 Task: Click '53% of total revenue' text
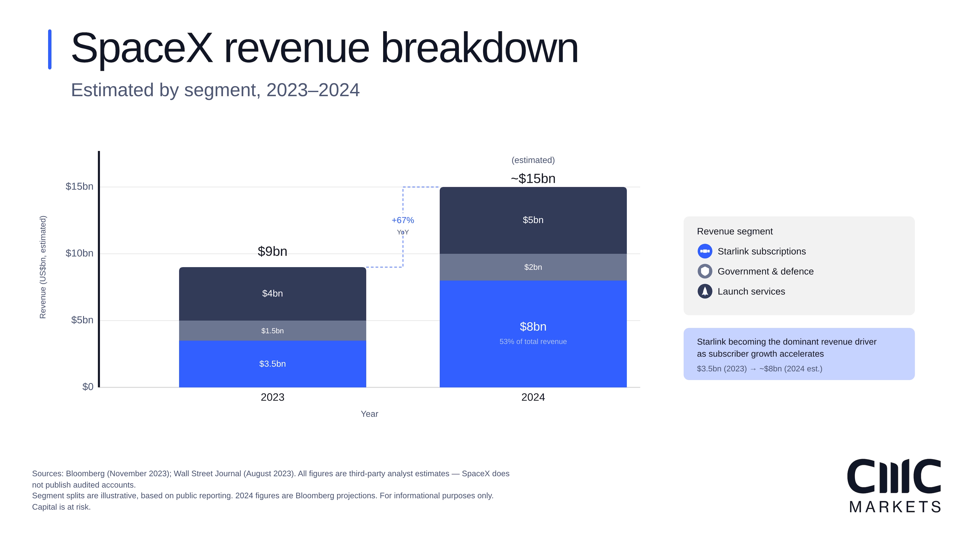coord(533,342)
